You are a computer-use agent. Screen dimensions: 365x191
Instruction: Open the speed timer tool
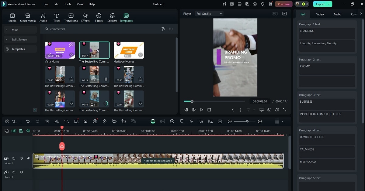coord(105,121)
